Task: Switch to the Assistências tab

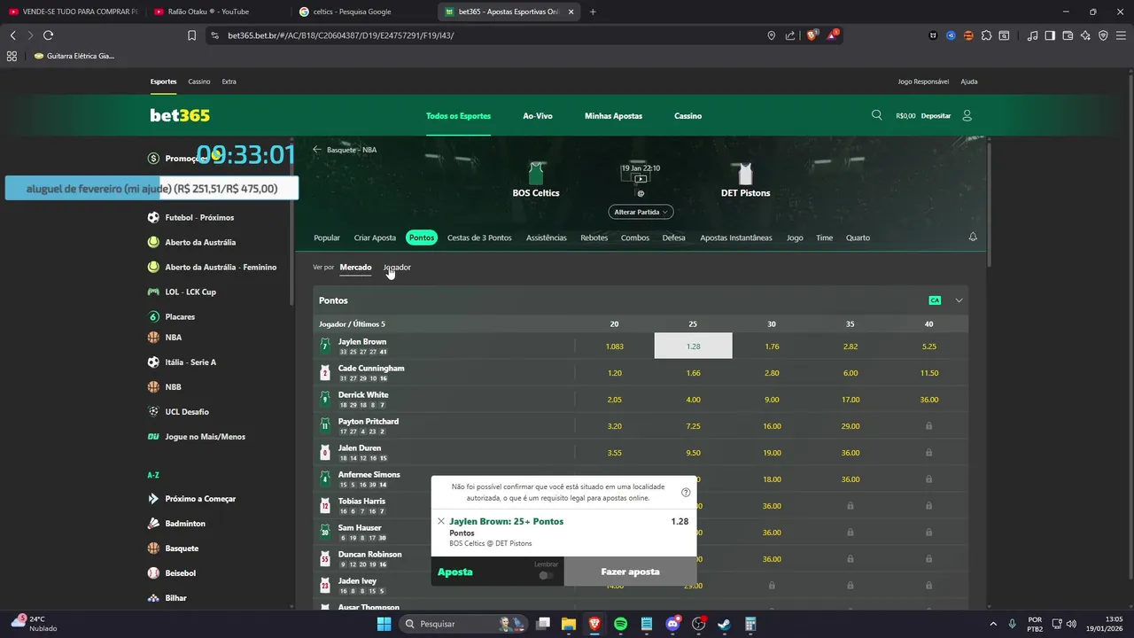Action: 546,237
